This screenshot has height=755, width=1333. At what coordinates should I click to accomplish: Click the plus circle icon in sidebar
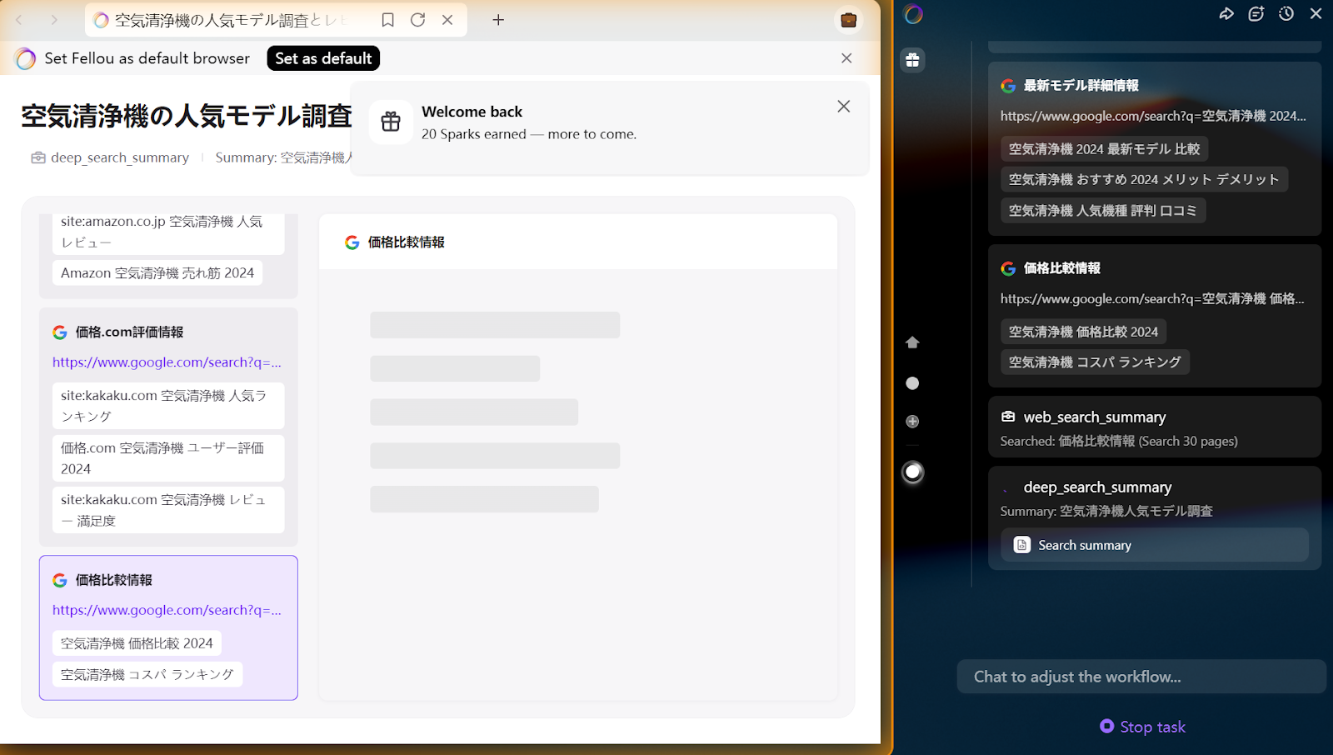point(912,422)
